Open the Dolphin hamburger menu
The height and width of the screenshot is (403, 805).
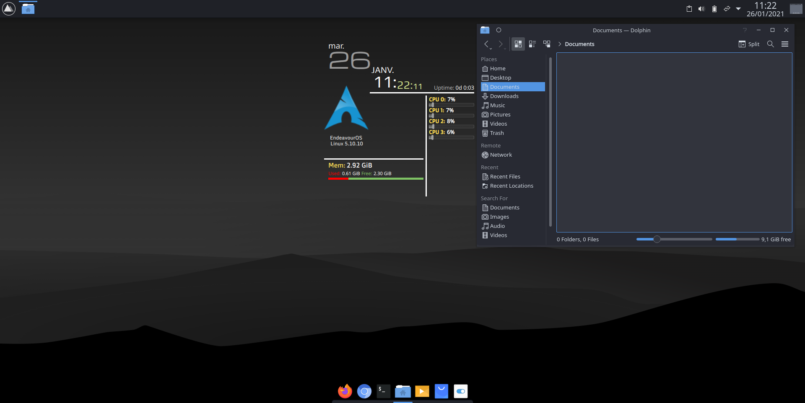tap(785, 44)
